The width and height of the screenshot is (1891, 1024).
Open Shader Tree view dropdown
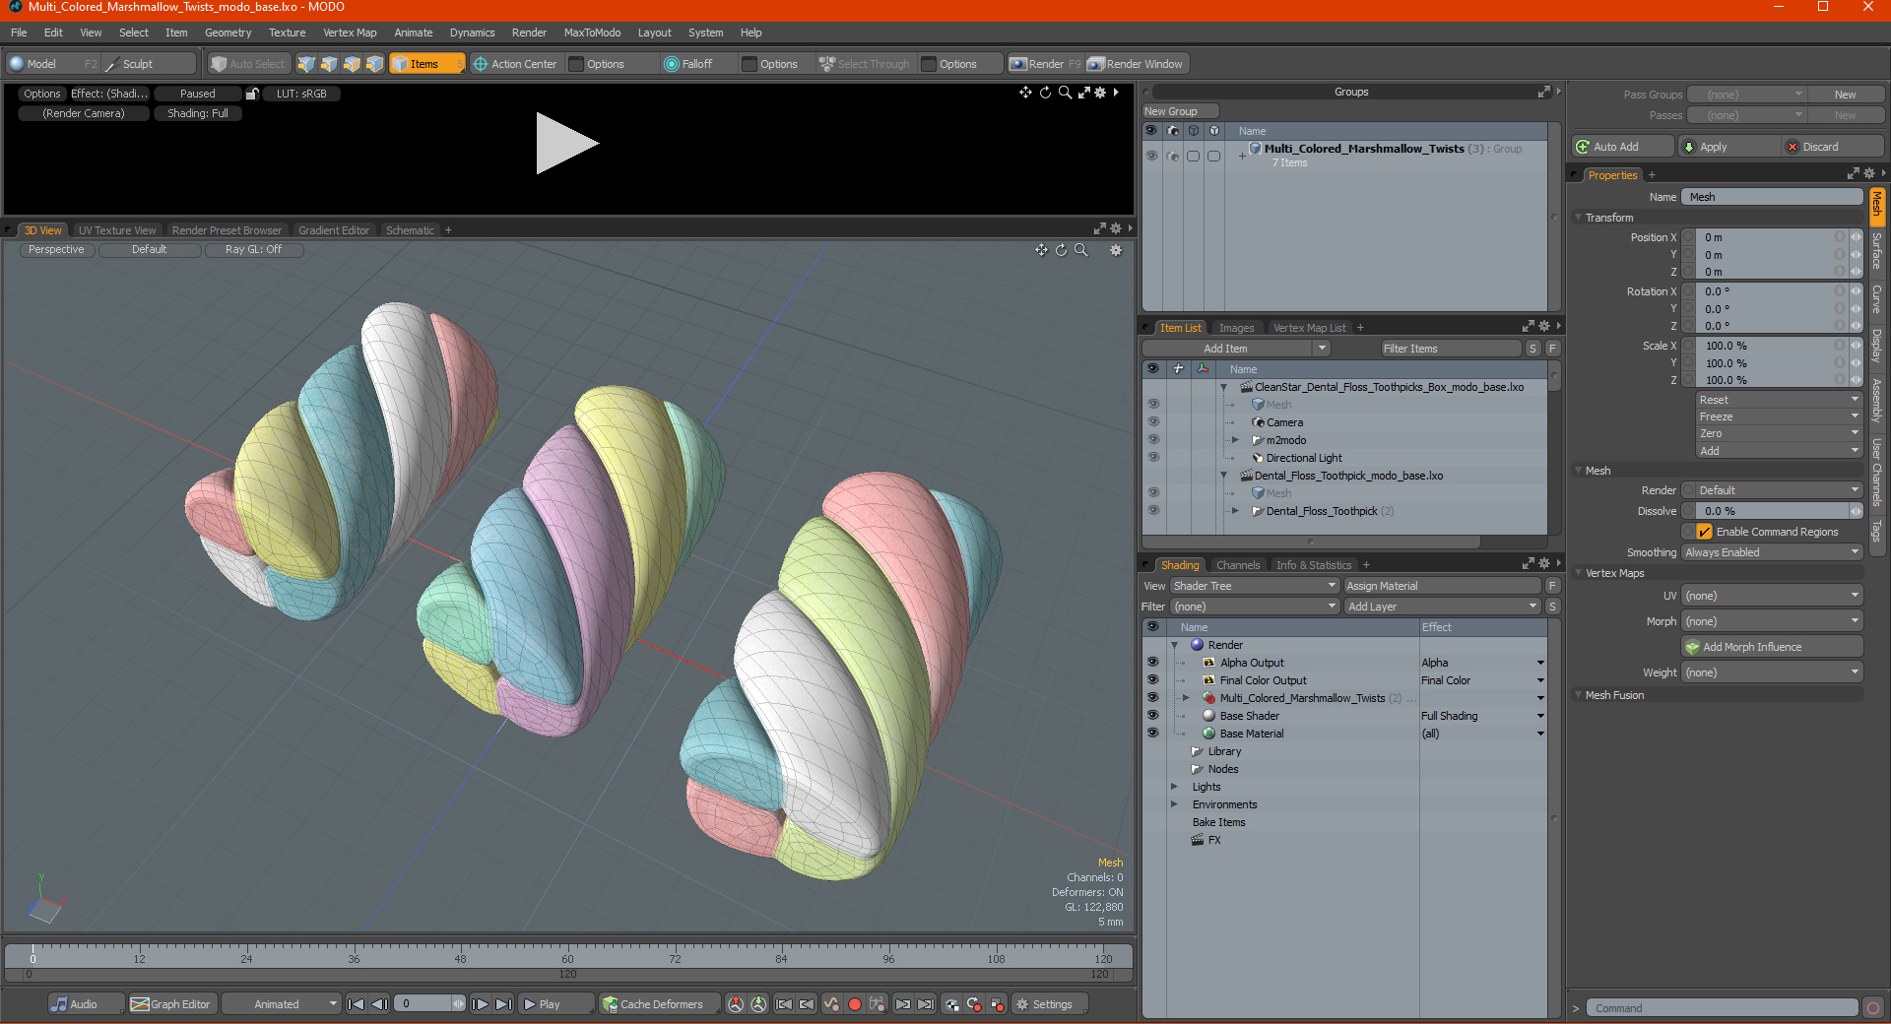pos(1254,586)
